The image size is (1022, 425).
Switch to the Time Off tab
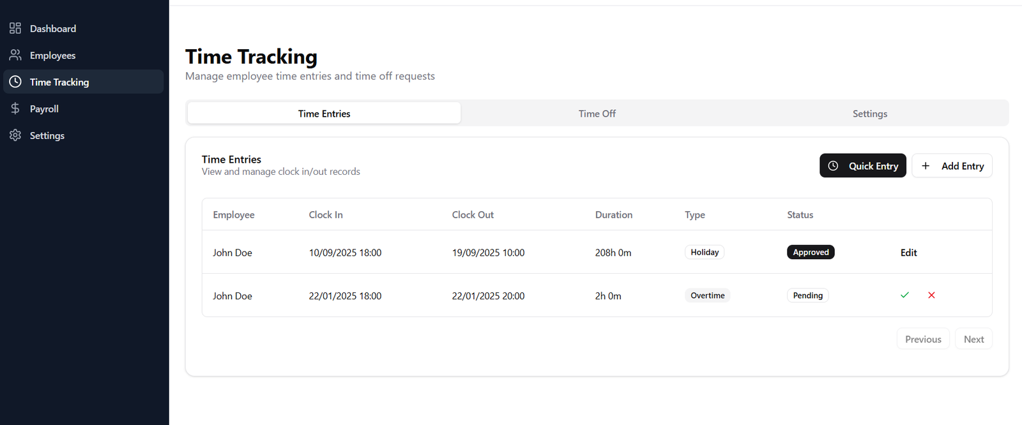pos(597,114)
